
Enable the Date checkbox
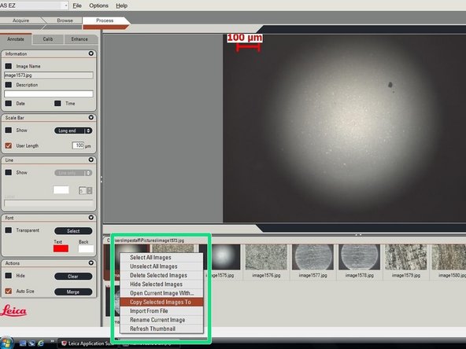9,103
